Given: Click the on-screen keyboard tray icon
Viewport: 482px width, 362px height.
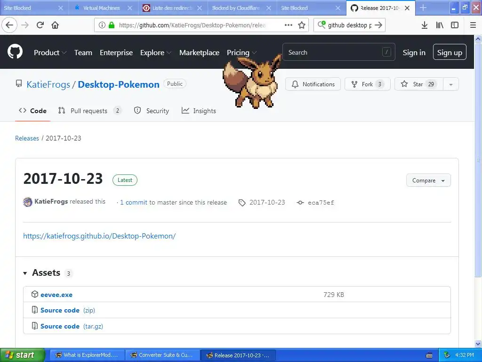Looking at the screenshot, I should (x=429, y=355).
